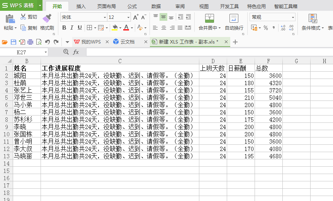Screen dimensions: 333x201
Task: Click the Save icon in quick access bar
Action: pos(13,42)
